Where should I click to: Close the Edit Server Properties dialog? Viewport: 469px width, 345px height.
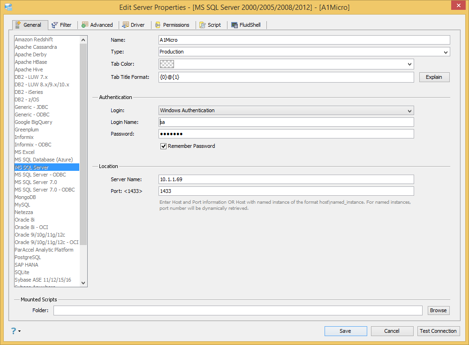coord(459,5)
